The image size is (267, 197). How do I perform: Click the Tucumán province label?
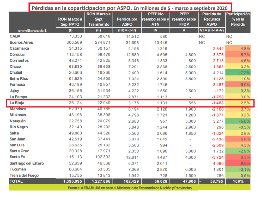[18, 169]
